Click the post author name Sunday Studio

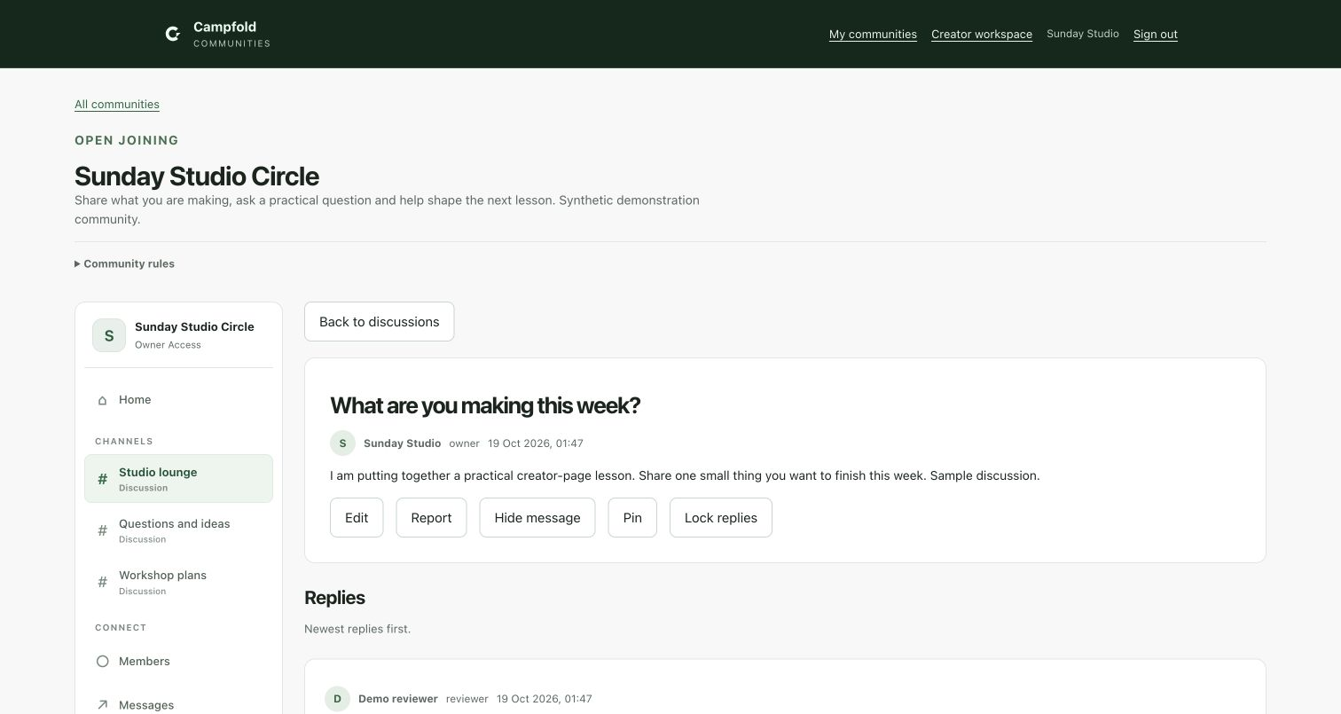click(402, 443)
